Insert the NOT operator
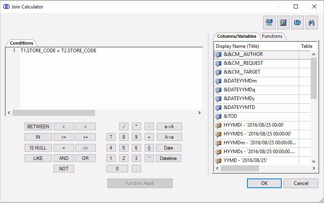This screenshot has width=324, height=203. [64, 169]
